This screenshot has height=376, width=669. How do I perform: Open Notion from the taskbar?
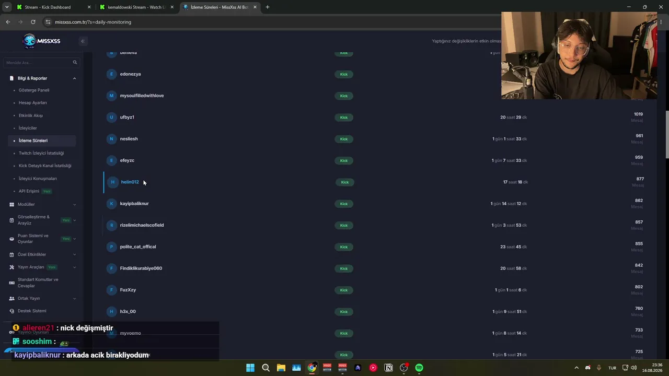click(388, 368)
